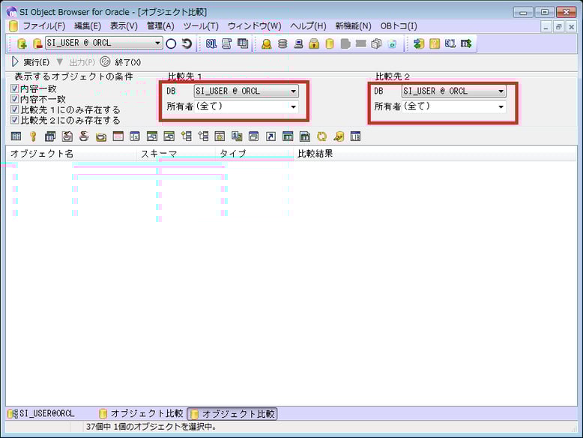Click the circular refresh arrows icon
This screenshot has width=583, height=438.
pyautogui.click(x=322, y=136)
